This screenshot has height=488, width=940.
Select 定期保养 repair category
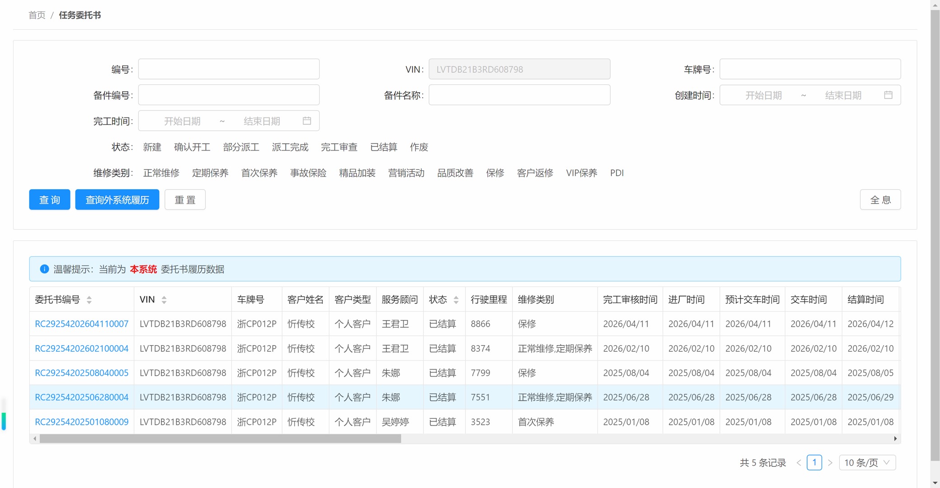click(x=210, y=173)
